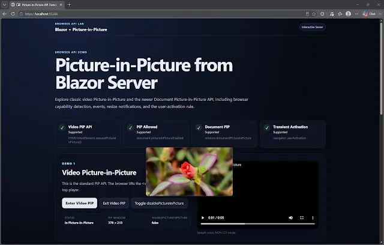
Task: Click the '378 × 213' PIP window value
Action: pyautogui.click(x=115, y=223)
